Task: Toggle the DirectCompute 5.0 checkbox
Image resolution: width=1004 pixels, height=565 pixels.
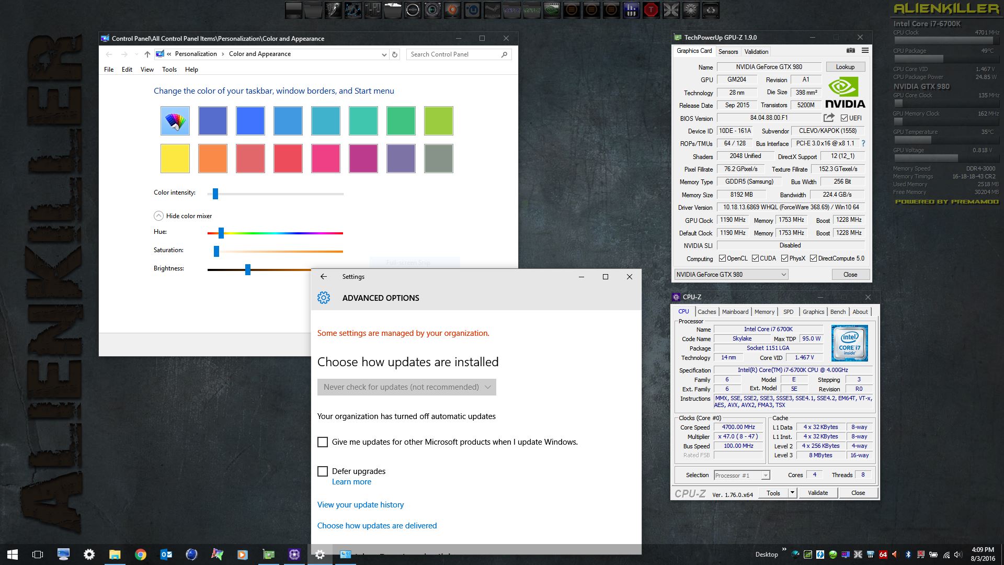Action: point(813,258)
